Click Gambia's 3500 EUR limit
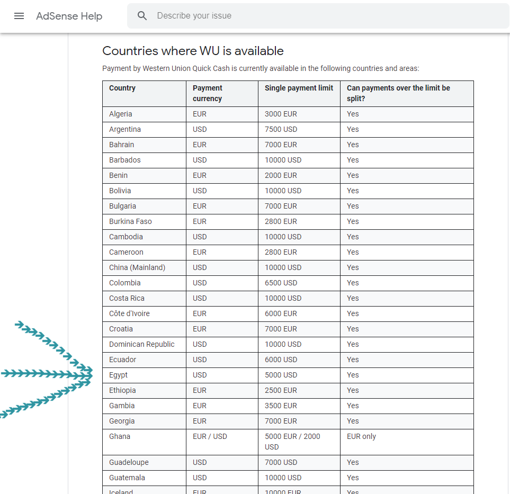Image resolution: width=510 pixels, height=494 pixels. click(x=299, y=406)
